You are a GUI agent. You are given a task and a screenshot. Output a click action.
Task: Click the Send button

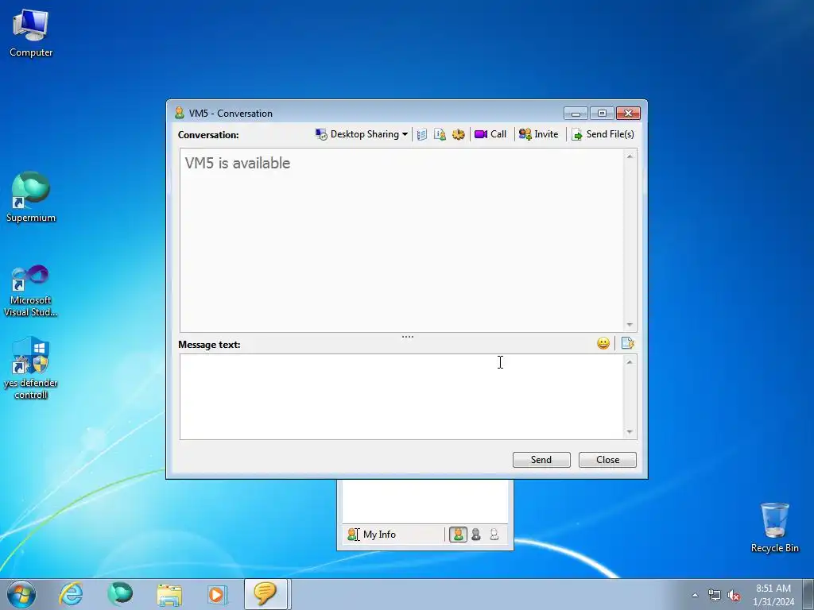pos(541,460)
